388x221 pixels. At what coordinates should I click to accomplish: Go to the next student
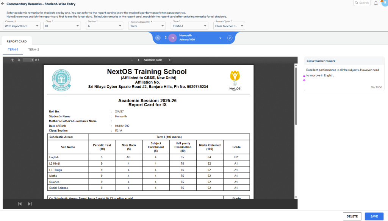[x=230, y=38]
